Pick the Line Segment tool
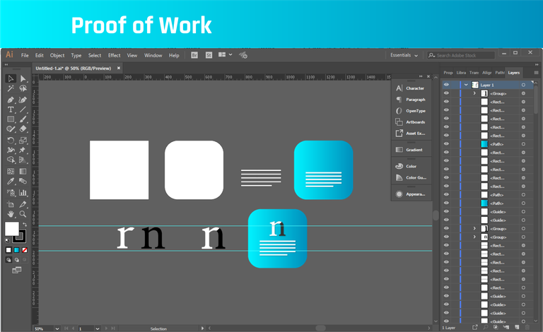 [x=23, y=109]
